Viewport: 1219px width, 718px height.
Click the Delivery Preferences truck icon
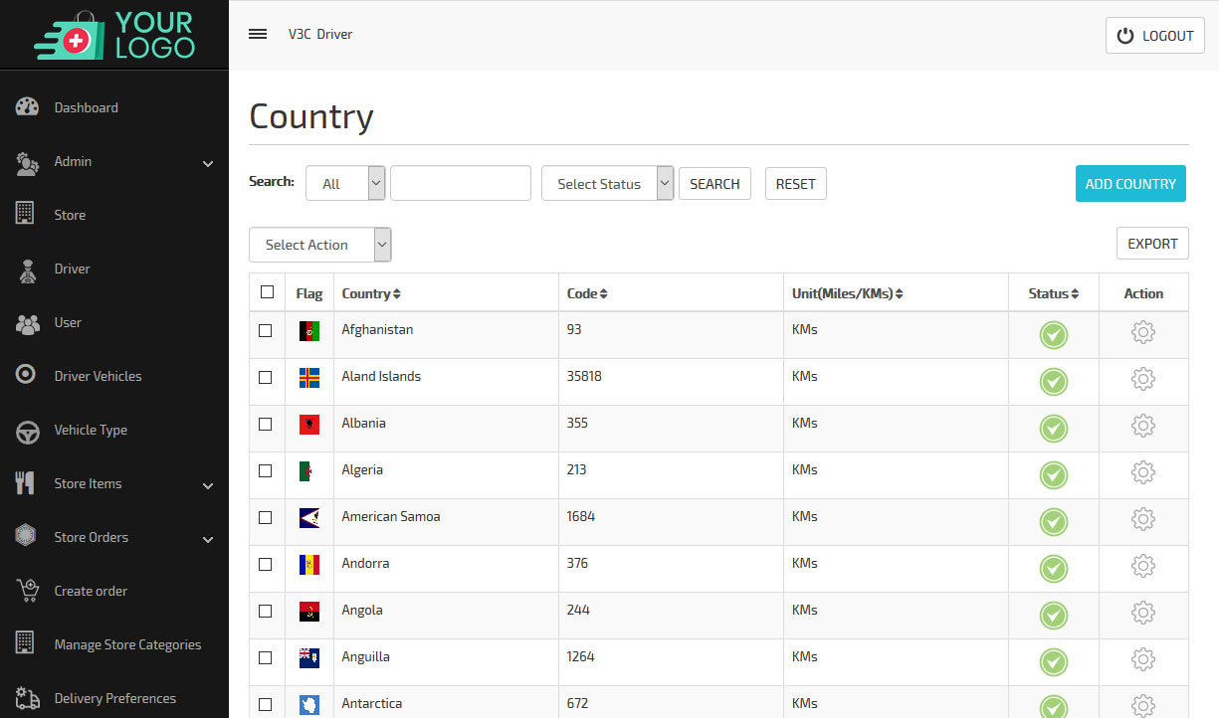coord(27,698)
